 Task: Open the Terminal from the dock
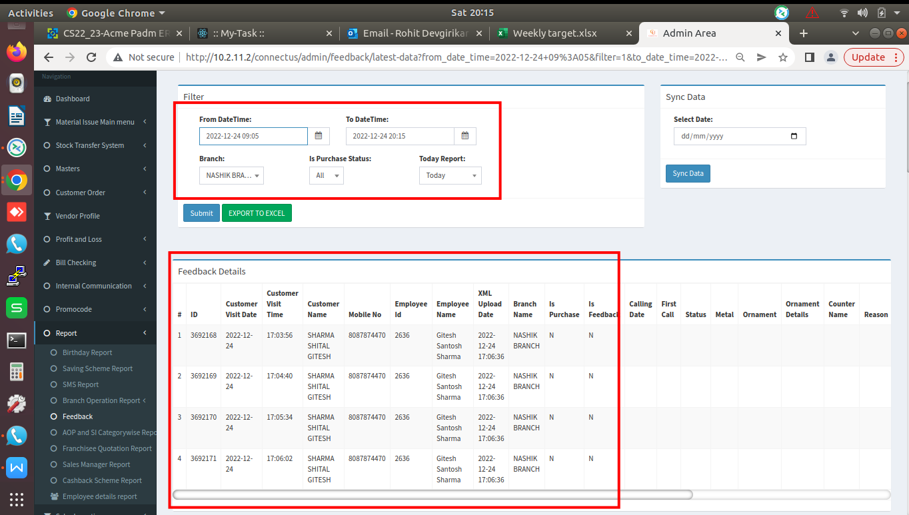(17, 340)
